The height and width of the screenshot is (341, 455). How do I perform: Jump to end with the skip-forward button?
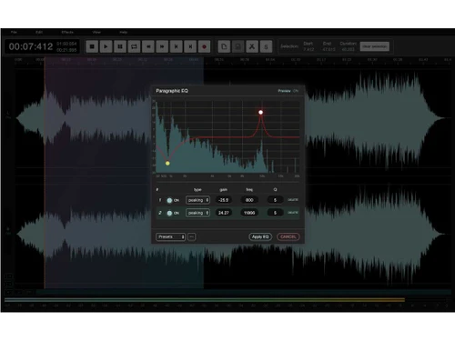point(190,46)
